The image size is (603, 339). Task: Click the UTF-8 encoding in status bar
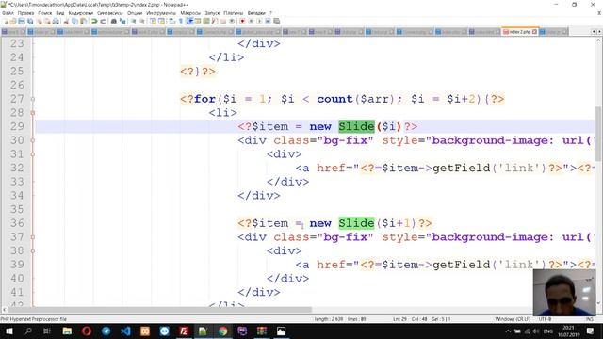(545, 319)
